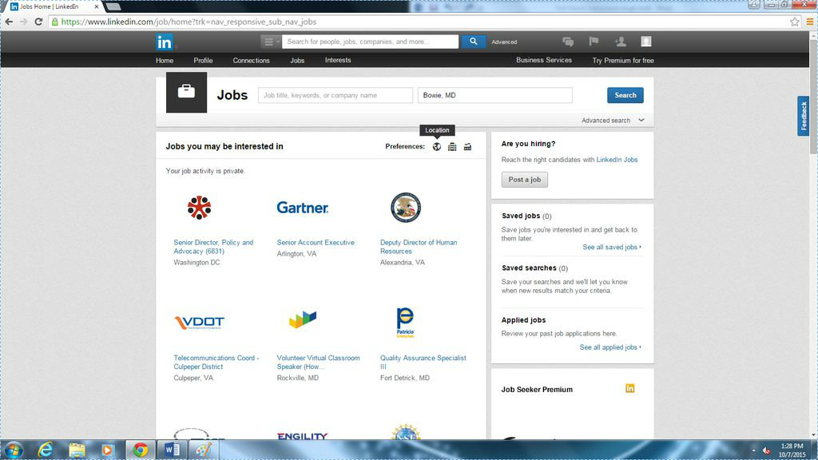Open File Explorer from taskbar
This screenshot has height=460, width=818.
coord(77,450)
